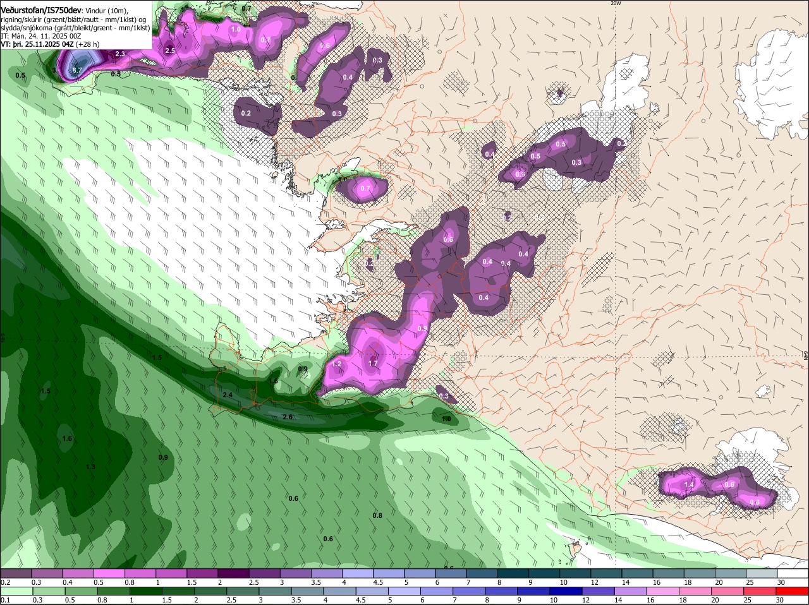809x605 pixels.
Task: Click the 1.3 rainfall value over the sea
Action: click(90, 467)
